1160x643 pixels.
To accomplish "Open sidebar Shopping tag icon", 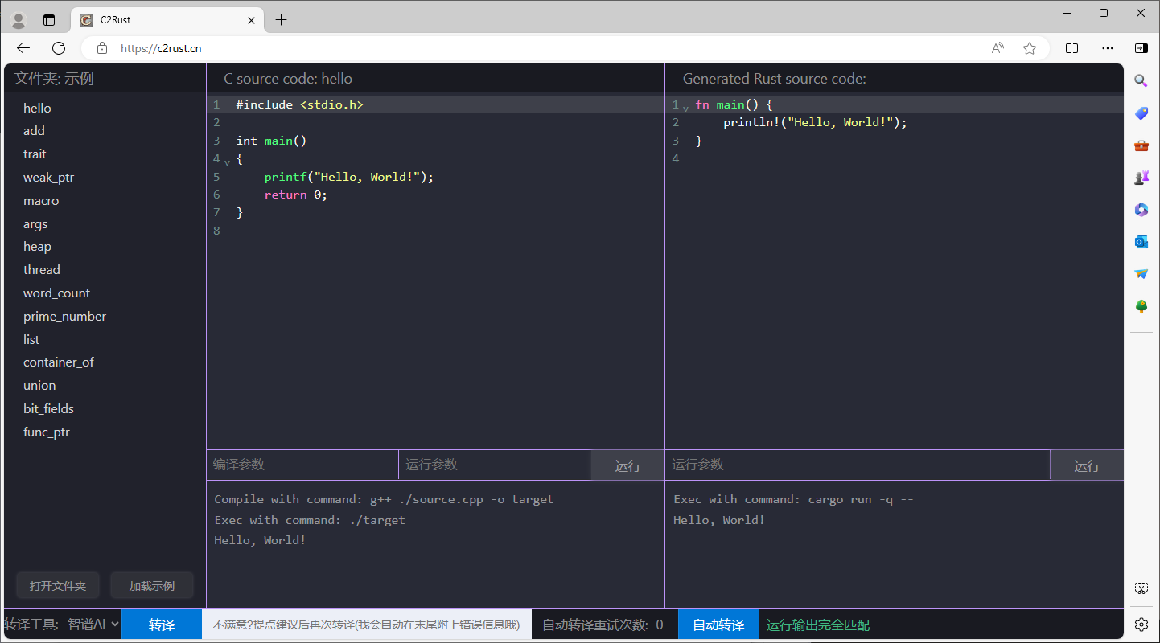I will [1141, 113].
